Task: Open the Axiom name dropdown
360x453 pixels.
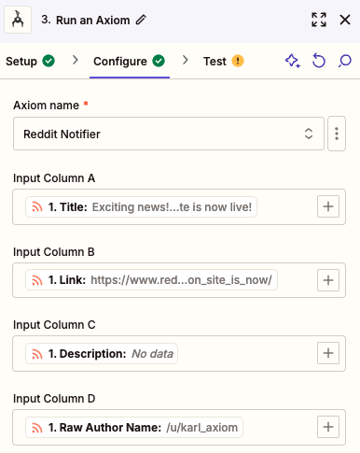Action: click(169, 134)
